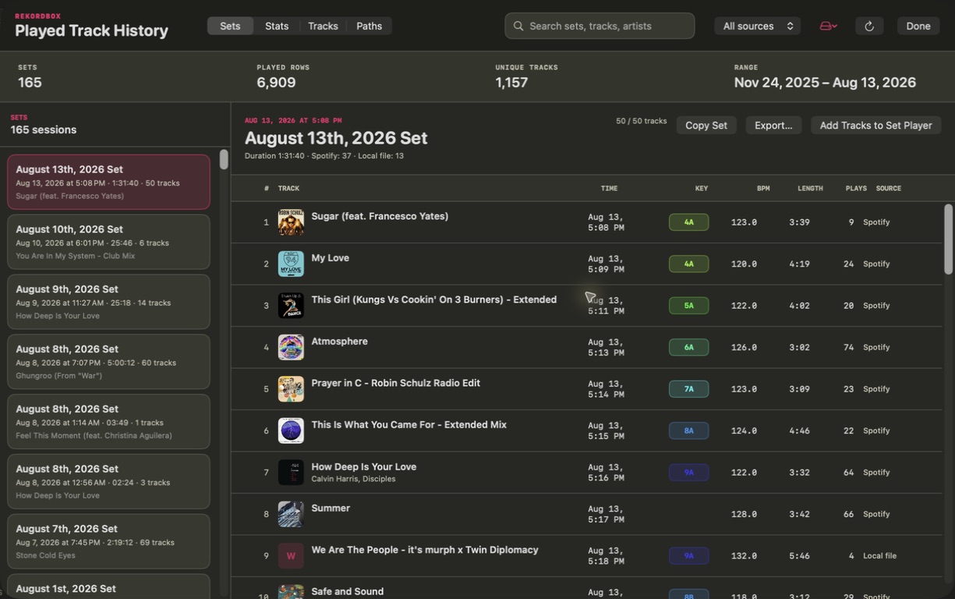Click the BPM column header
This screenshot has height=599, width=955.
tap(763, 188)
